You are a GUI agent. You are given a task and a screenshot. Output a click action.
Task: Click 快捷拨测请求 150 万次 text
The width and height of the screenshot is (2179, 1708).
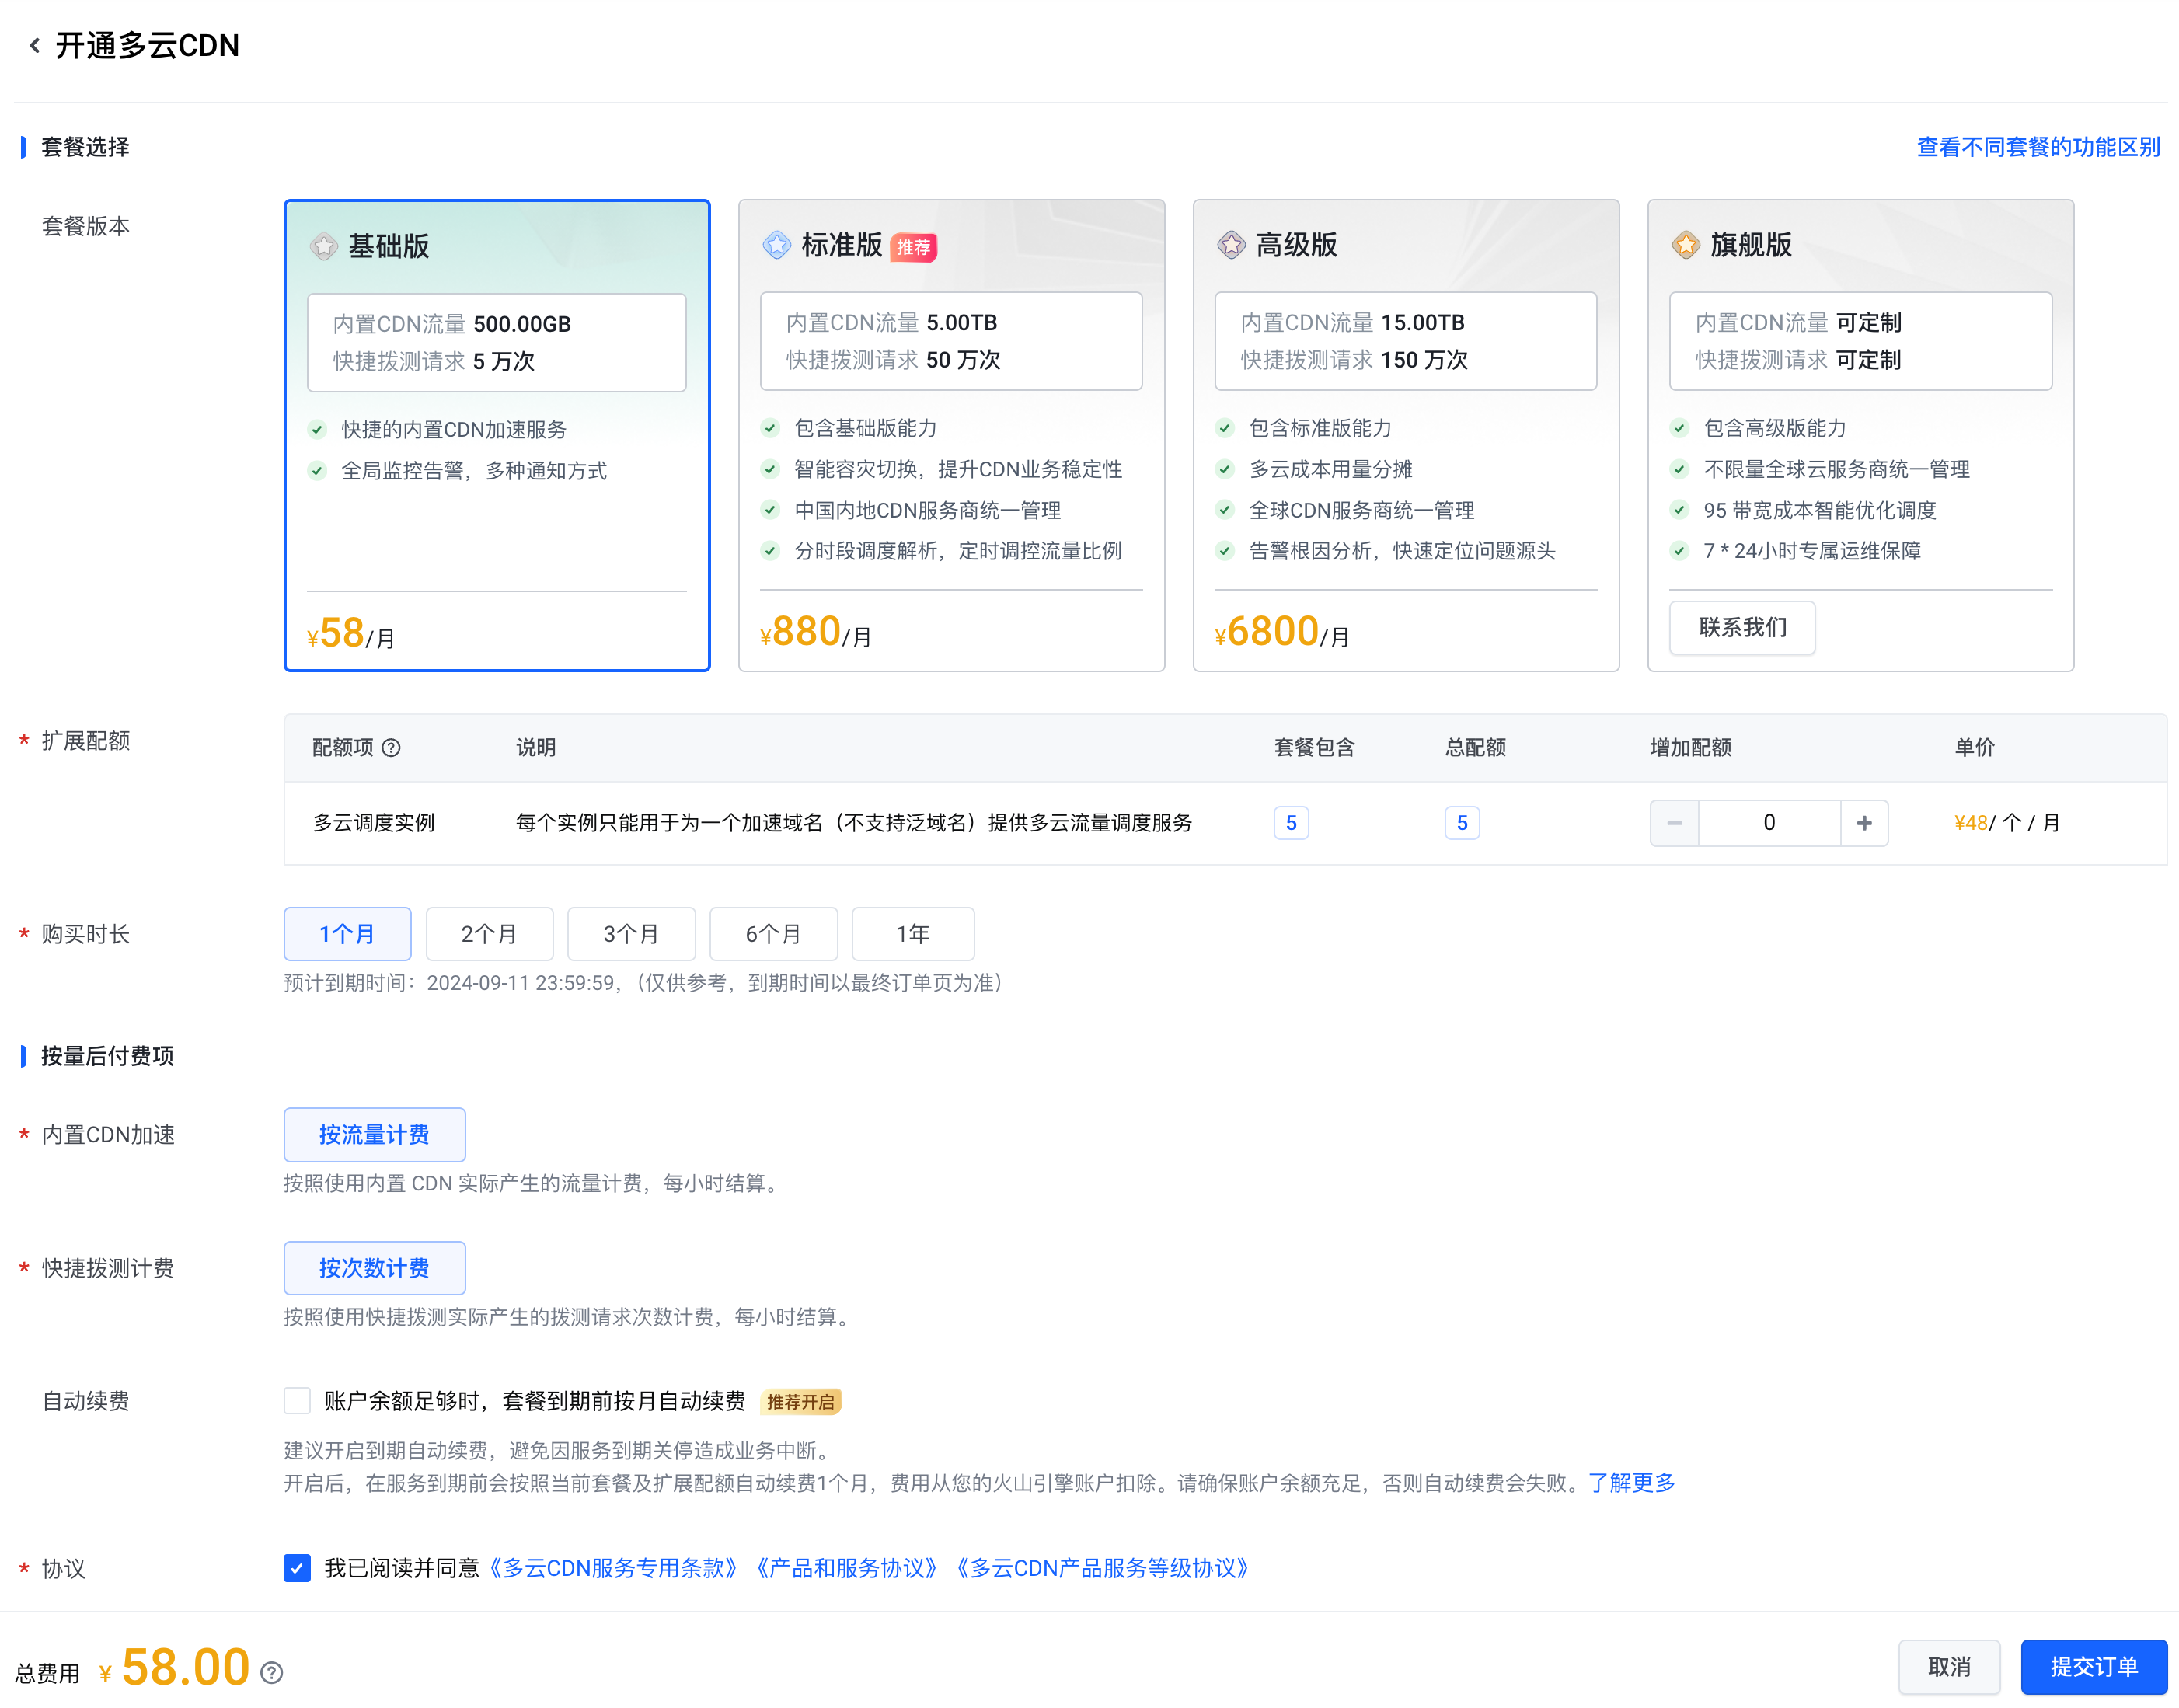click(x=1355, y=360)
